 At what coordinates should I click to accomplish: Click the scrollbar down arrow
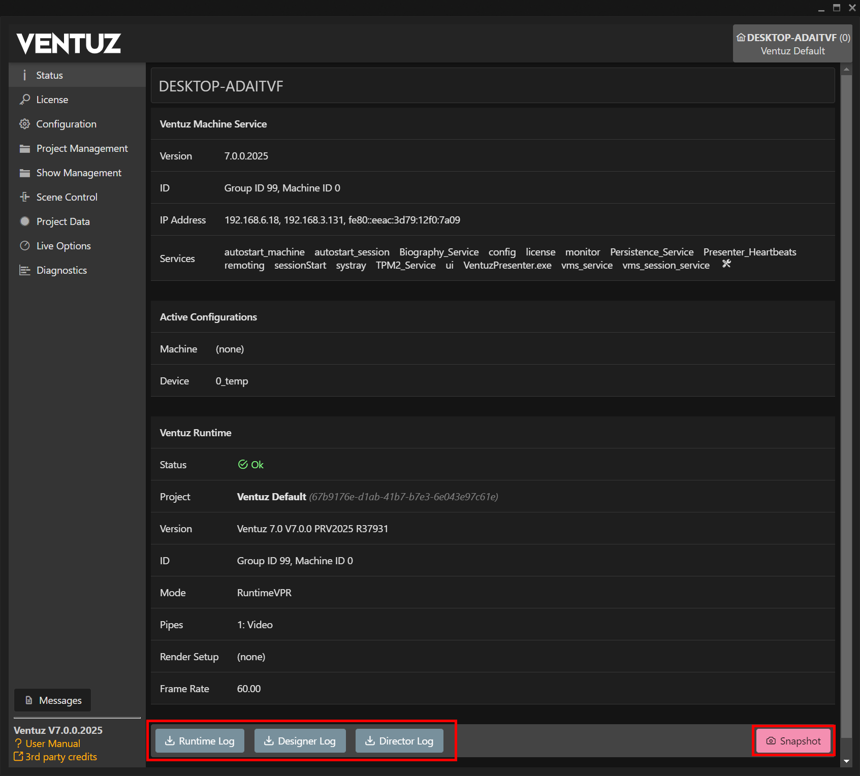(x=846, y=761)
